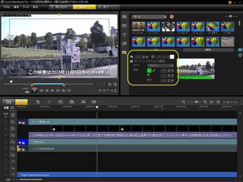Select the purple title clip on timeline
Viewport: 243px width, 182px height.
point(133,135)
